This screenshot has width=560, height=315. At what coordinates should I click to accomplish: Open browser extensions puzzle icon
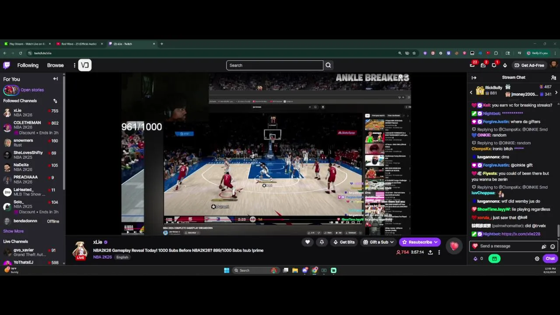coord(496,53)
